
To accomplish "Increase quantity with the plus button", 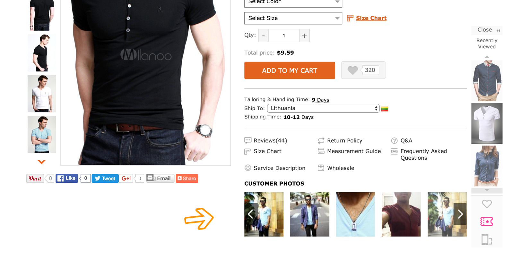I will [x=304, y=36].
